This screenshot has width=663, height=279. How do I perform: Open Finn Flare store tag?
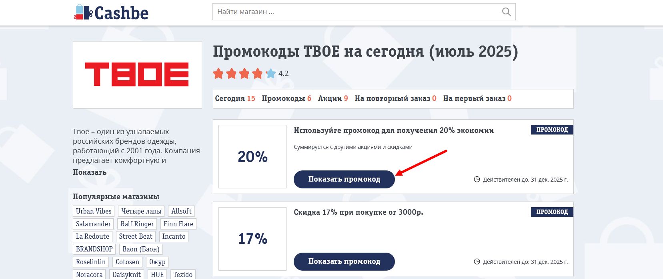coord(178,224)
